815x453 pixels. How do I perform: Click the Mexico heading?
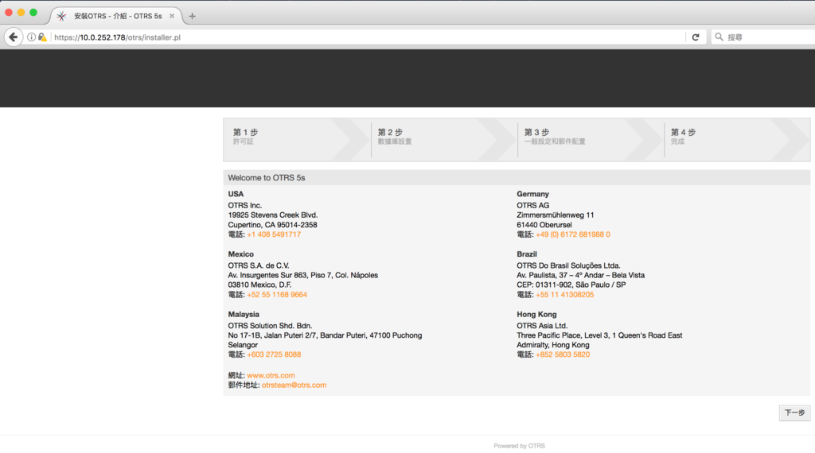tap(240, 254)
